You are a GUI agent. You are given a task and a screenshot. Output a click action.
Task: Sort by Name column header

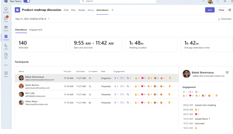coord(21,72)
